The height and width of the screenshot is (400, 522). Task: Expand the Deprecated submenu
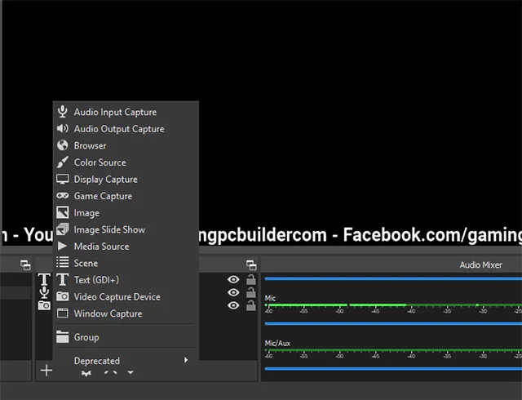coord(126,361)
